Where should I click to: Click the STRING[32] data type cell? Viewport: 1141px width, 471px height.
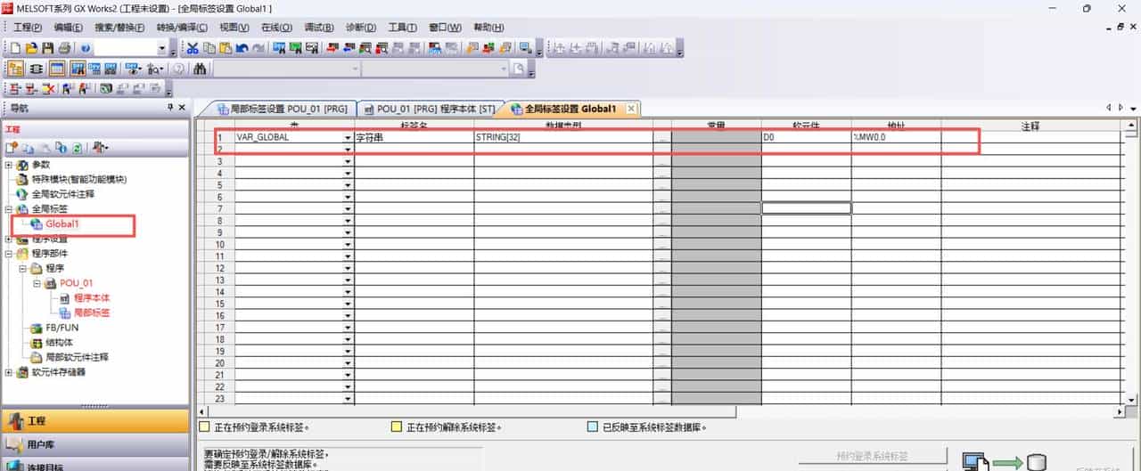563,138
